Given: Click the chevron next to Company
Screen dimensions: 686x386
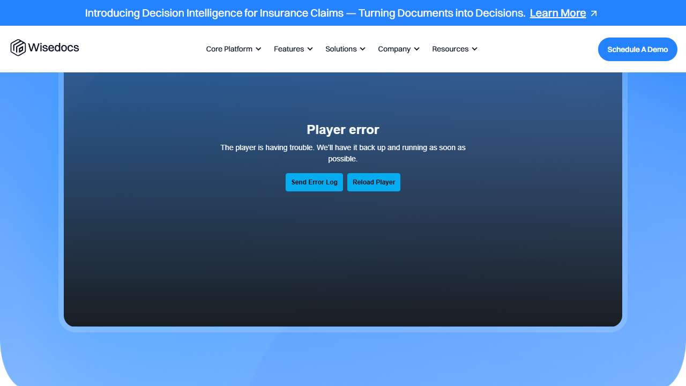Looking at the screenshot, I should tap(417, 49).
